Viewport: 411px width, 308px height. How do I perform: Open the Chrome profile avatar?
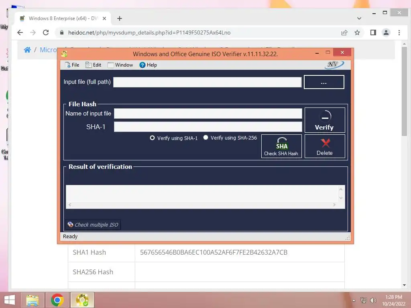(386, 32)
